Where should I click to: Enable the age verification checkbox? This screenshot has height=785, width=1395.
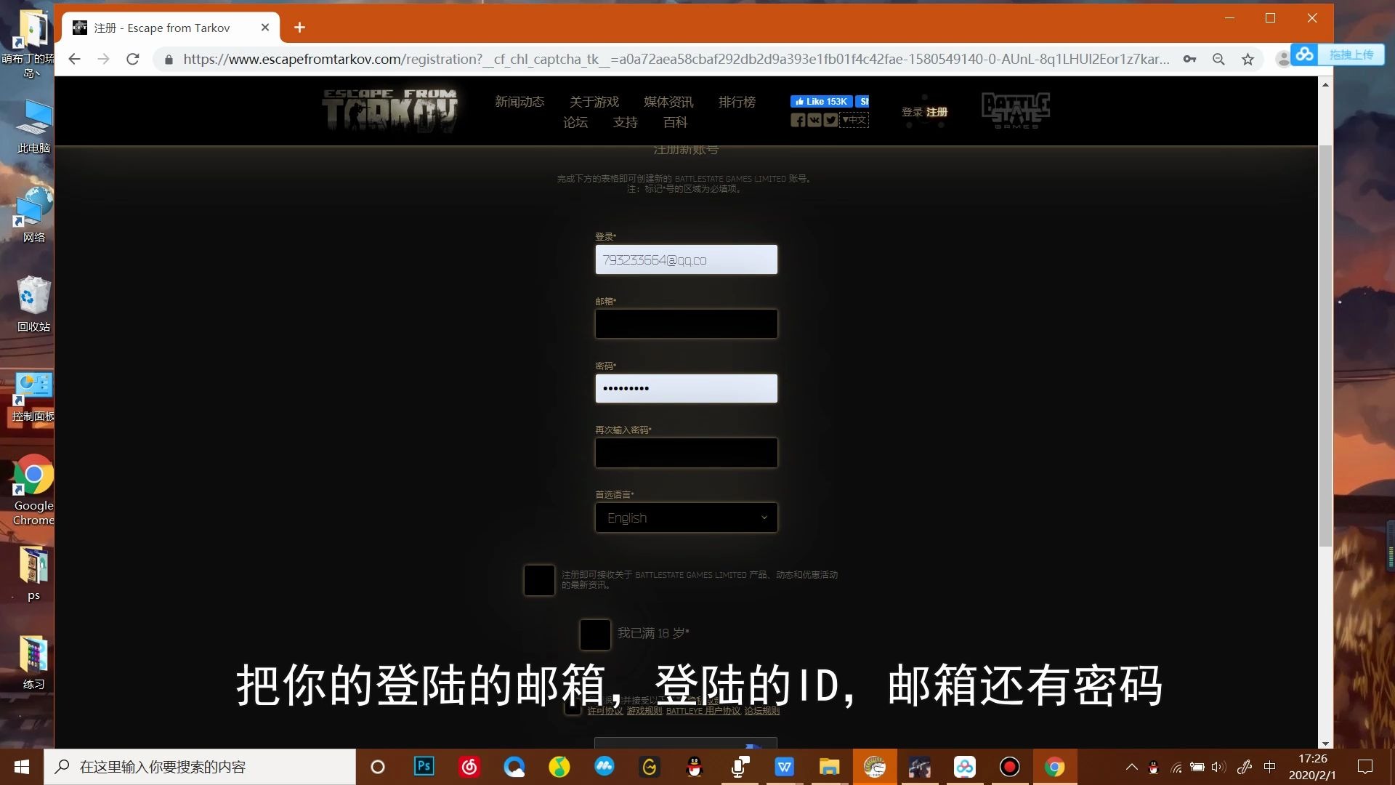coord(594,632)
